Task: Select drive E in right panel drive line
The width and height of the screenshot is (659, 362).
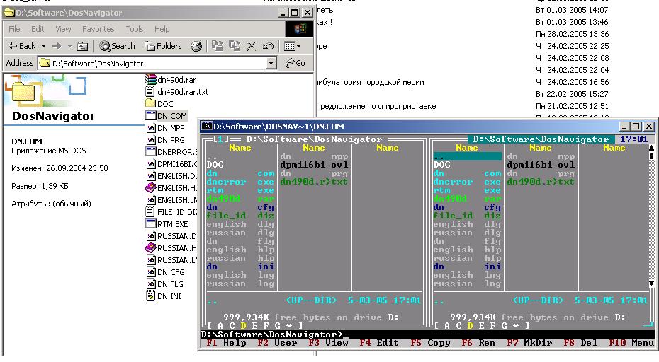Action: pos(482,326)
